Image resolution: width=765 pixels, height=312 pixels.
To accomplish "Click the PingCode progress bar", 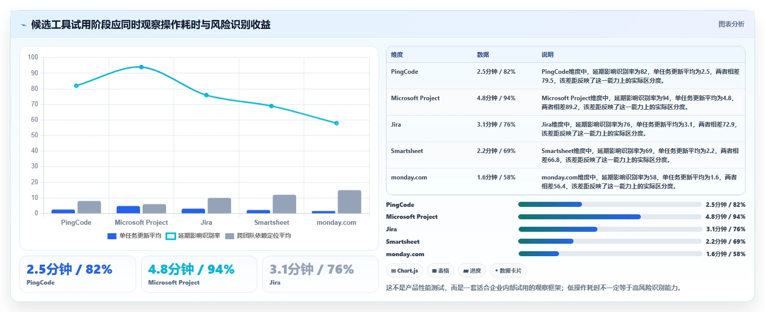I will pos(609,204).
